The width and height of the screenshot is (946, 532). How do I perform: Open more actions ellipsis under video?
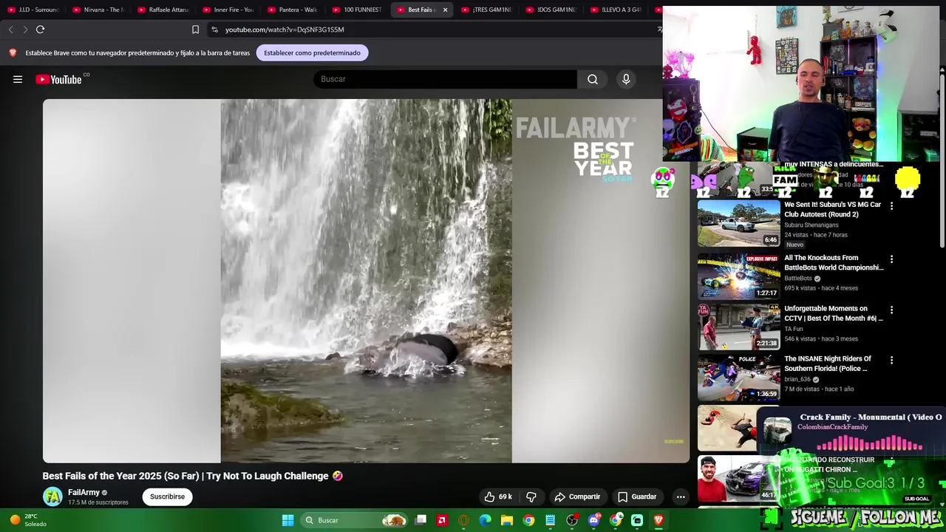(x=681, y=497)
